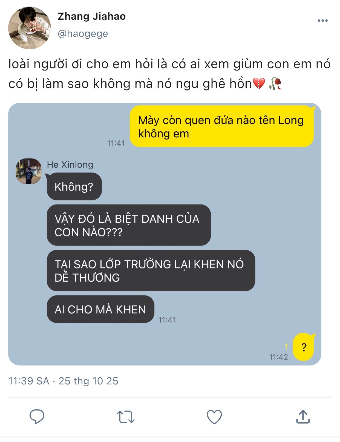Select the 'AI CHO MÀ KHEN' bubble
The width and height of the screenshot is (340, 442).
pos(100,309)
